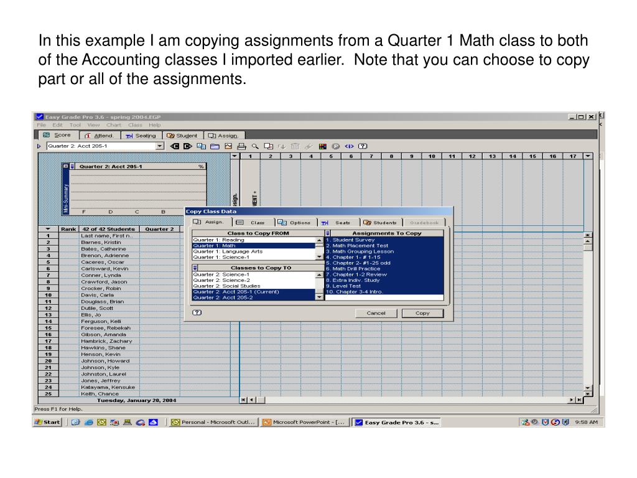Open the dropdown arrow left of Rank header
Image resolution: width=637 pixels, height=478 pixels.
pyautogui.click(x=48, y=229)
